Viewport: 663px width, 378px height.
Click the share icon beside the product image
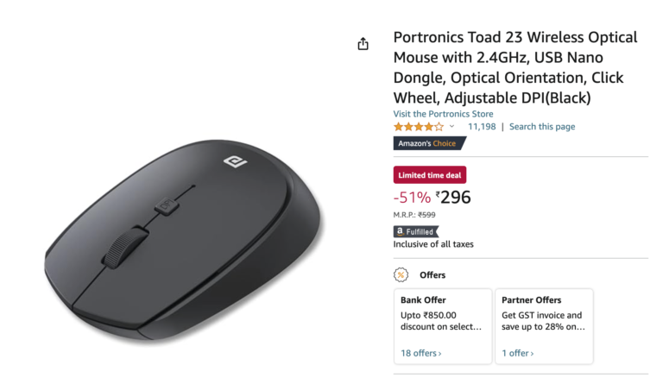pyautogui.click(x=363, y=44)
